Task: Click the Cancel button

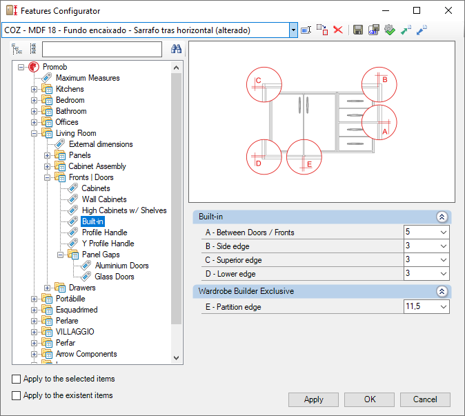Action: pyautogui.click(x=425, y=399)
